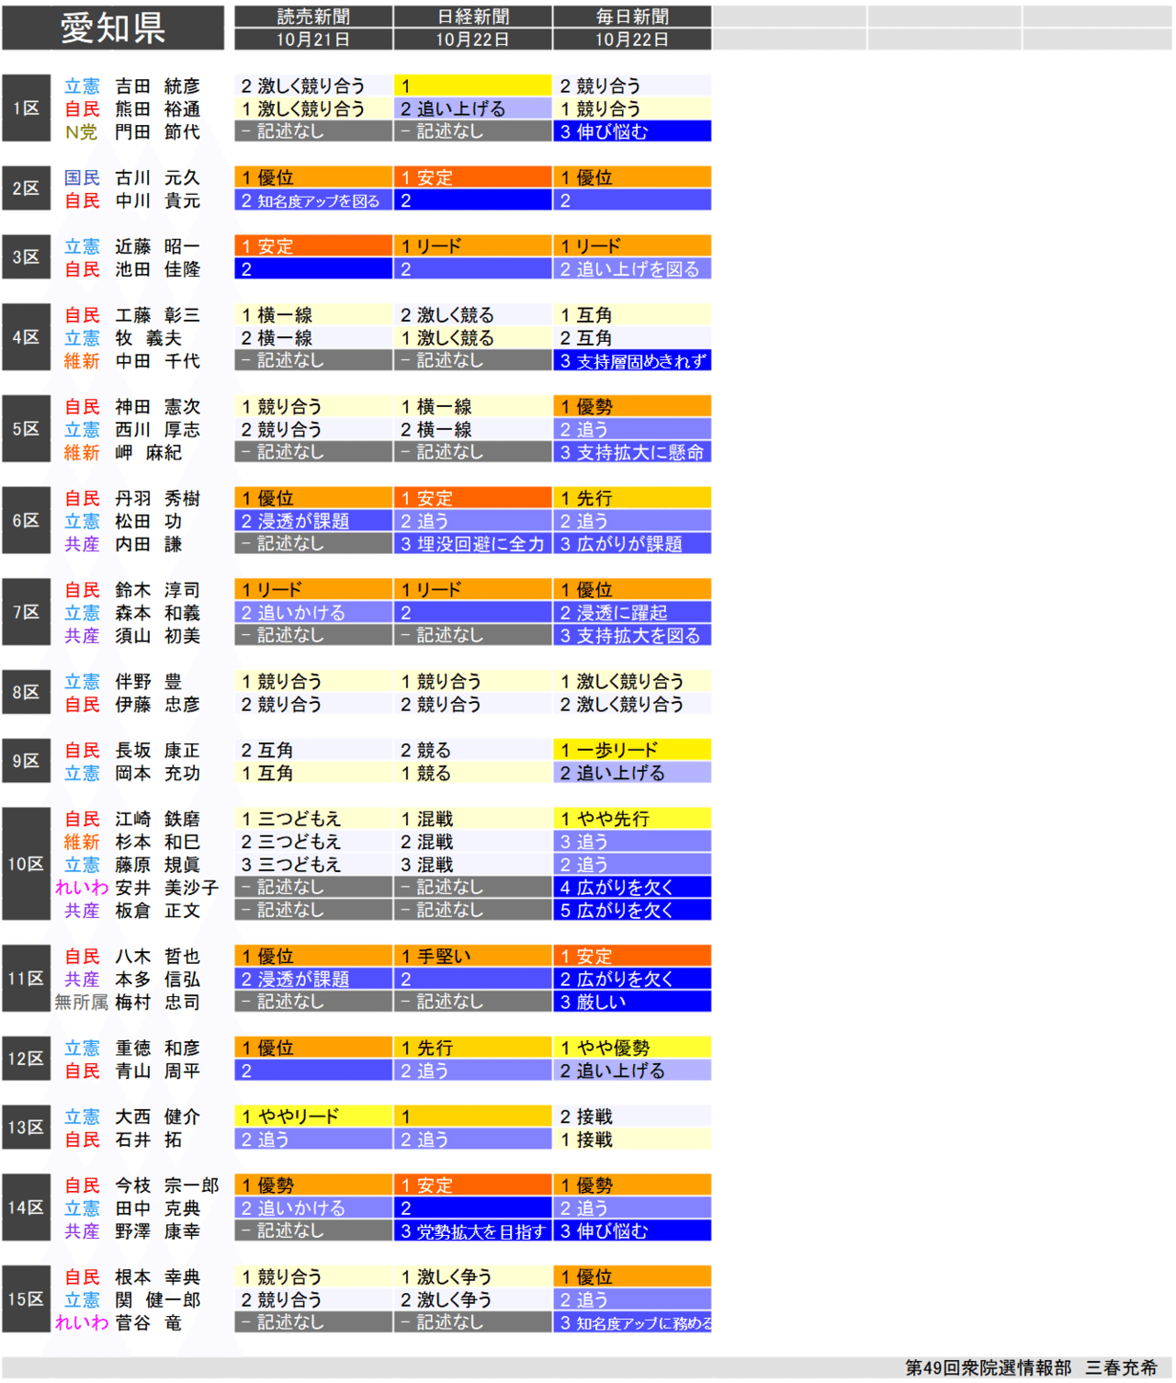Click the 7区 district label

(x=26, y=612)
